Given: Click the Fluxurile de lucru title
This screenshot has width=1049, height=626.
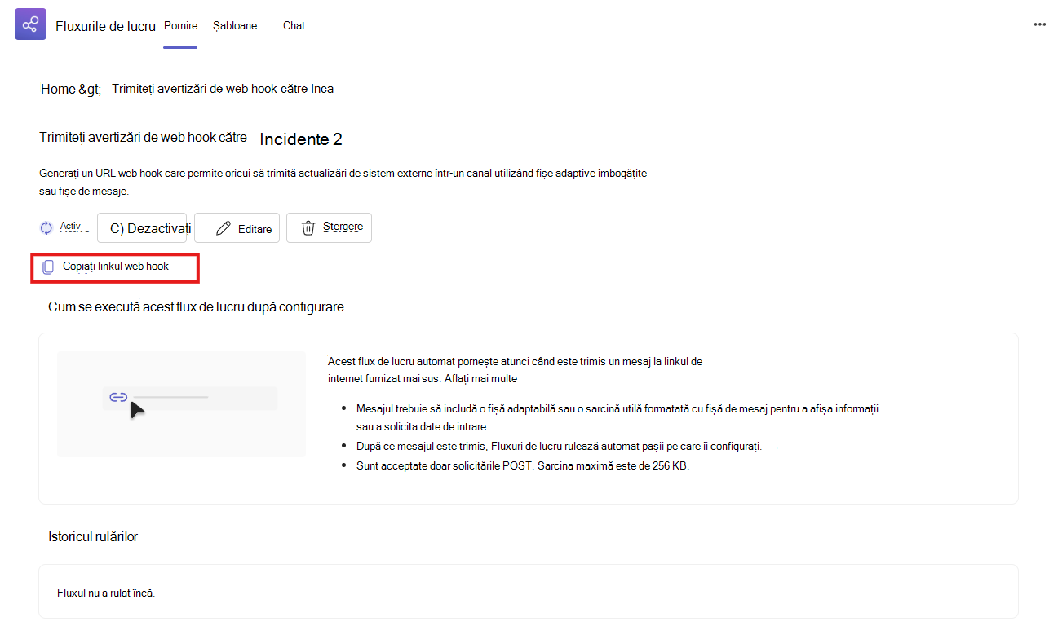Looking at the screenshot, I should pos(105,25).
